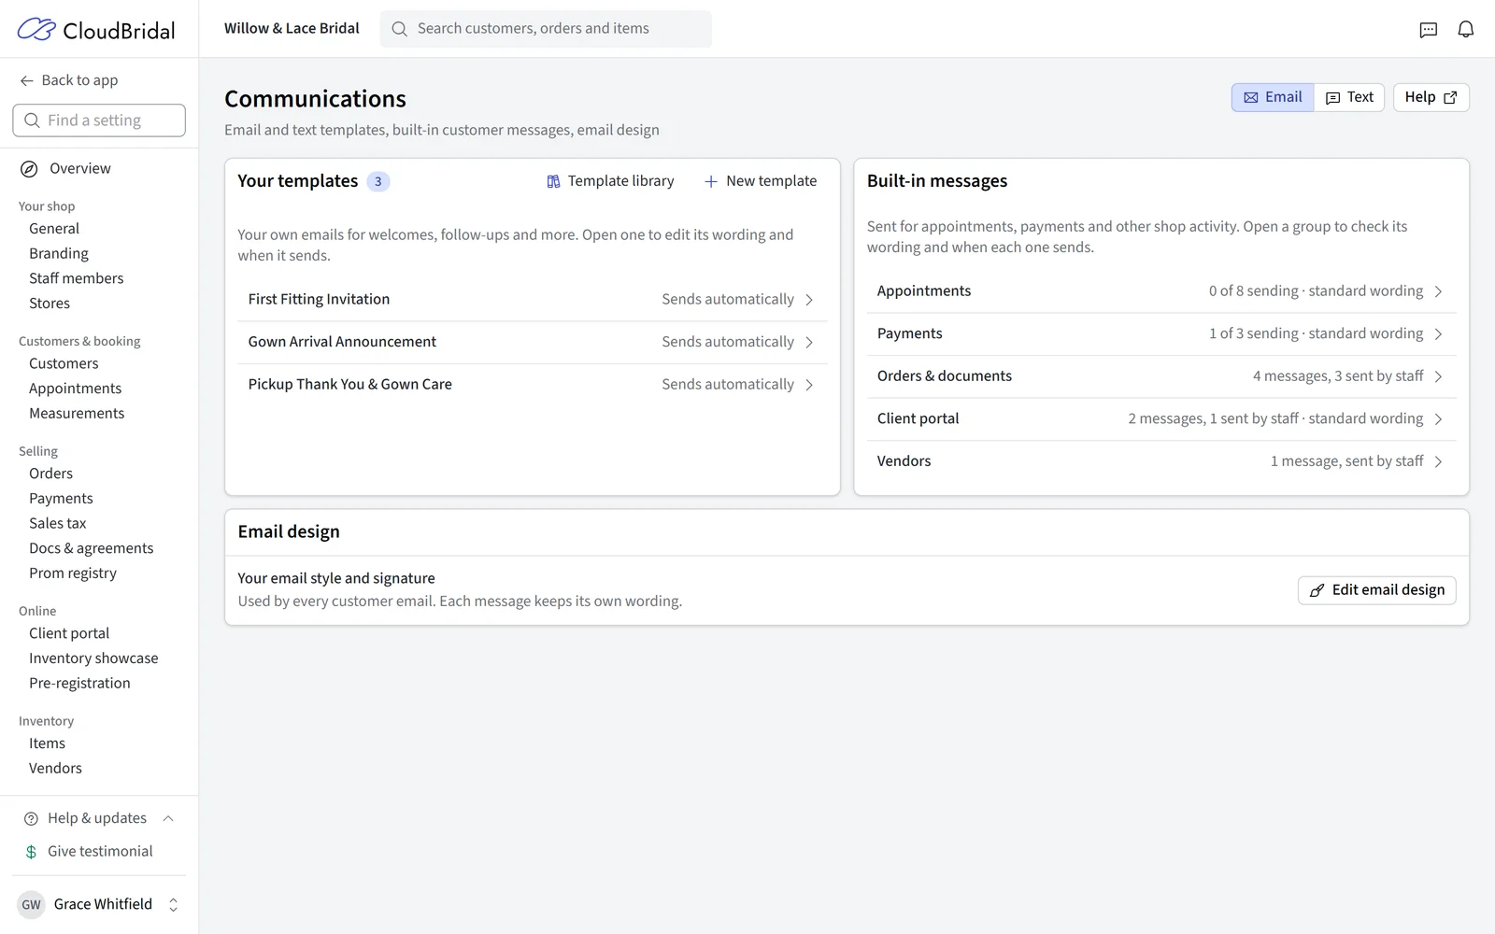Open the Grace Whitfield account switcher arrows
1495x934 pixels.
coord(173,905)
